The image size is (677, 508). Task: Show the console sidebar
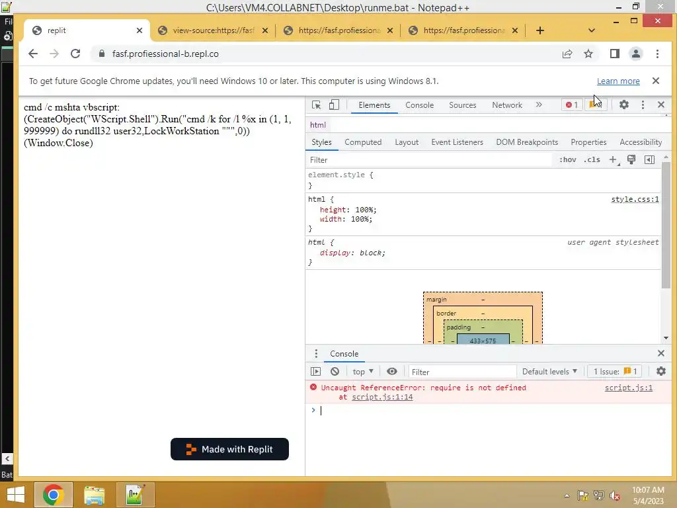(315, 372)
